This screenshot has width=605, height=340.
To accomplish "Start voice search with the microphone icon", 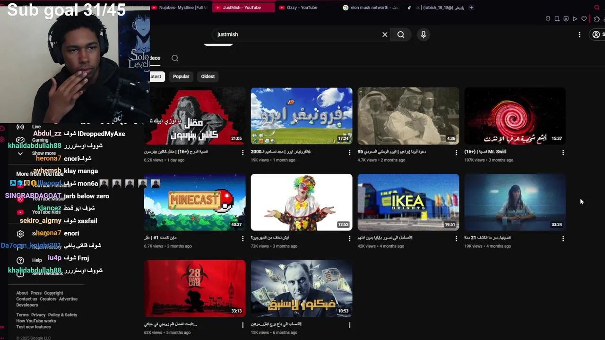I will coord(423,34).
